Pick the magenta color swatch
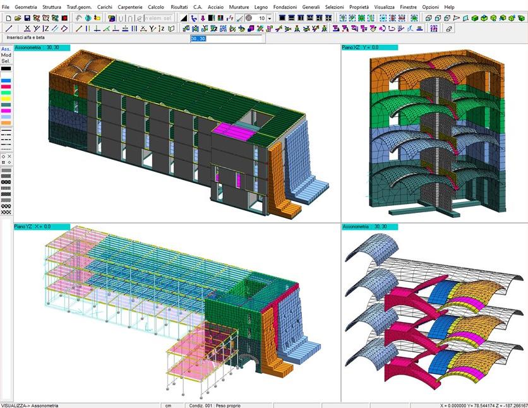Screen dimensions: 528x408 tap(6, 110)
